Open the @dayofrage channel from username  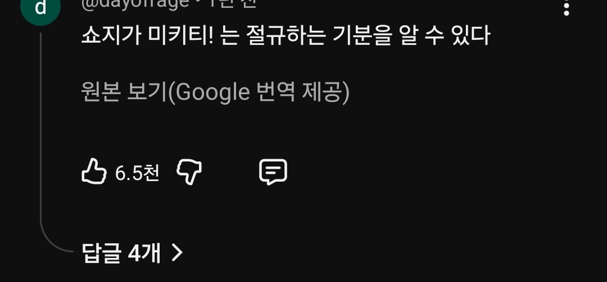point(135,4)
